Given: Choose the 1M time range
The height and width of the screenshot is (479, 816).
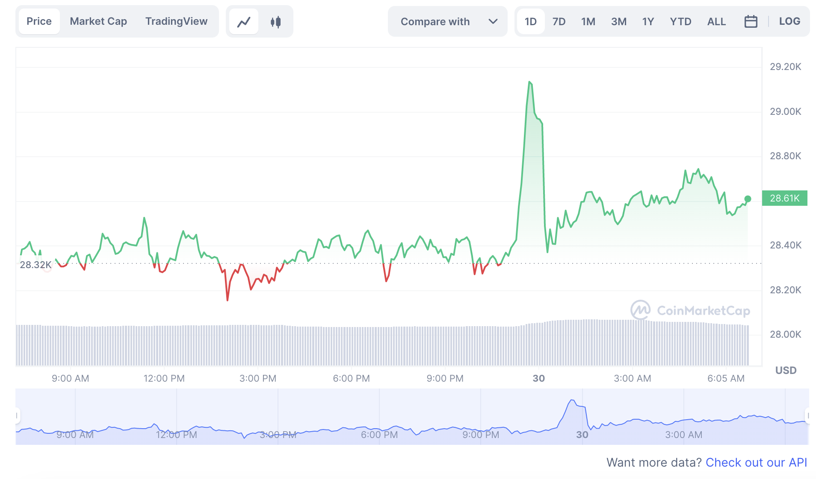Looking at the screenshot, I should tap(588, 21).
